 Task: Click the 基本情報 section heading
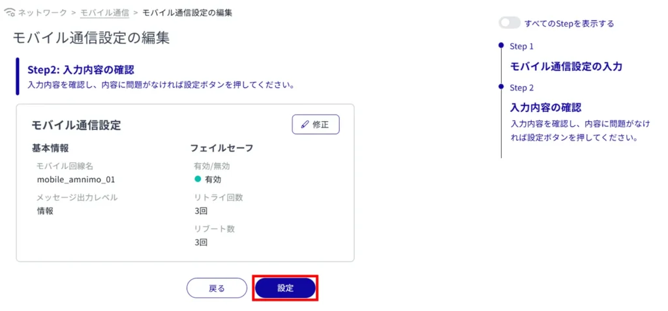(50, 148)
